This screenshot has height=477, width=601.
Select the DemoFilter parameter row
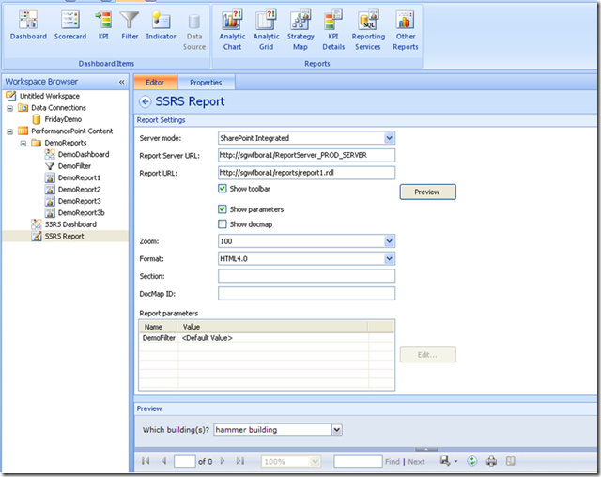tap(266, 338)
